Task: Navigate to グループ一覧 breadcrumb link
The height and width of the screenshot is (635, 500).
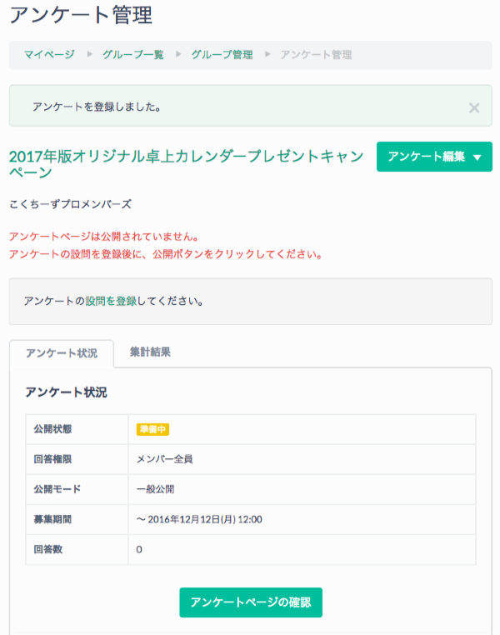Action: coord(132,55)
